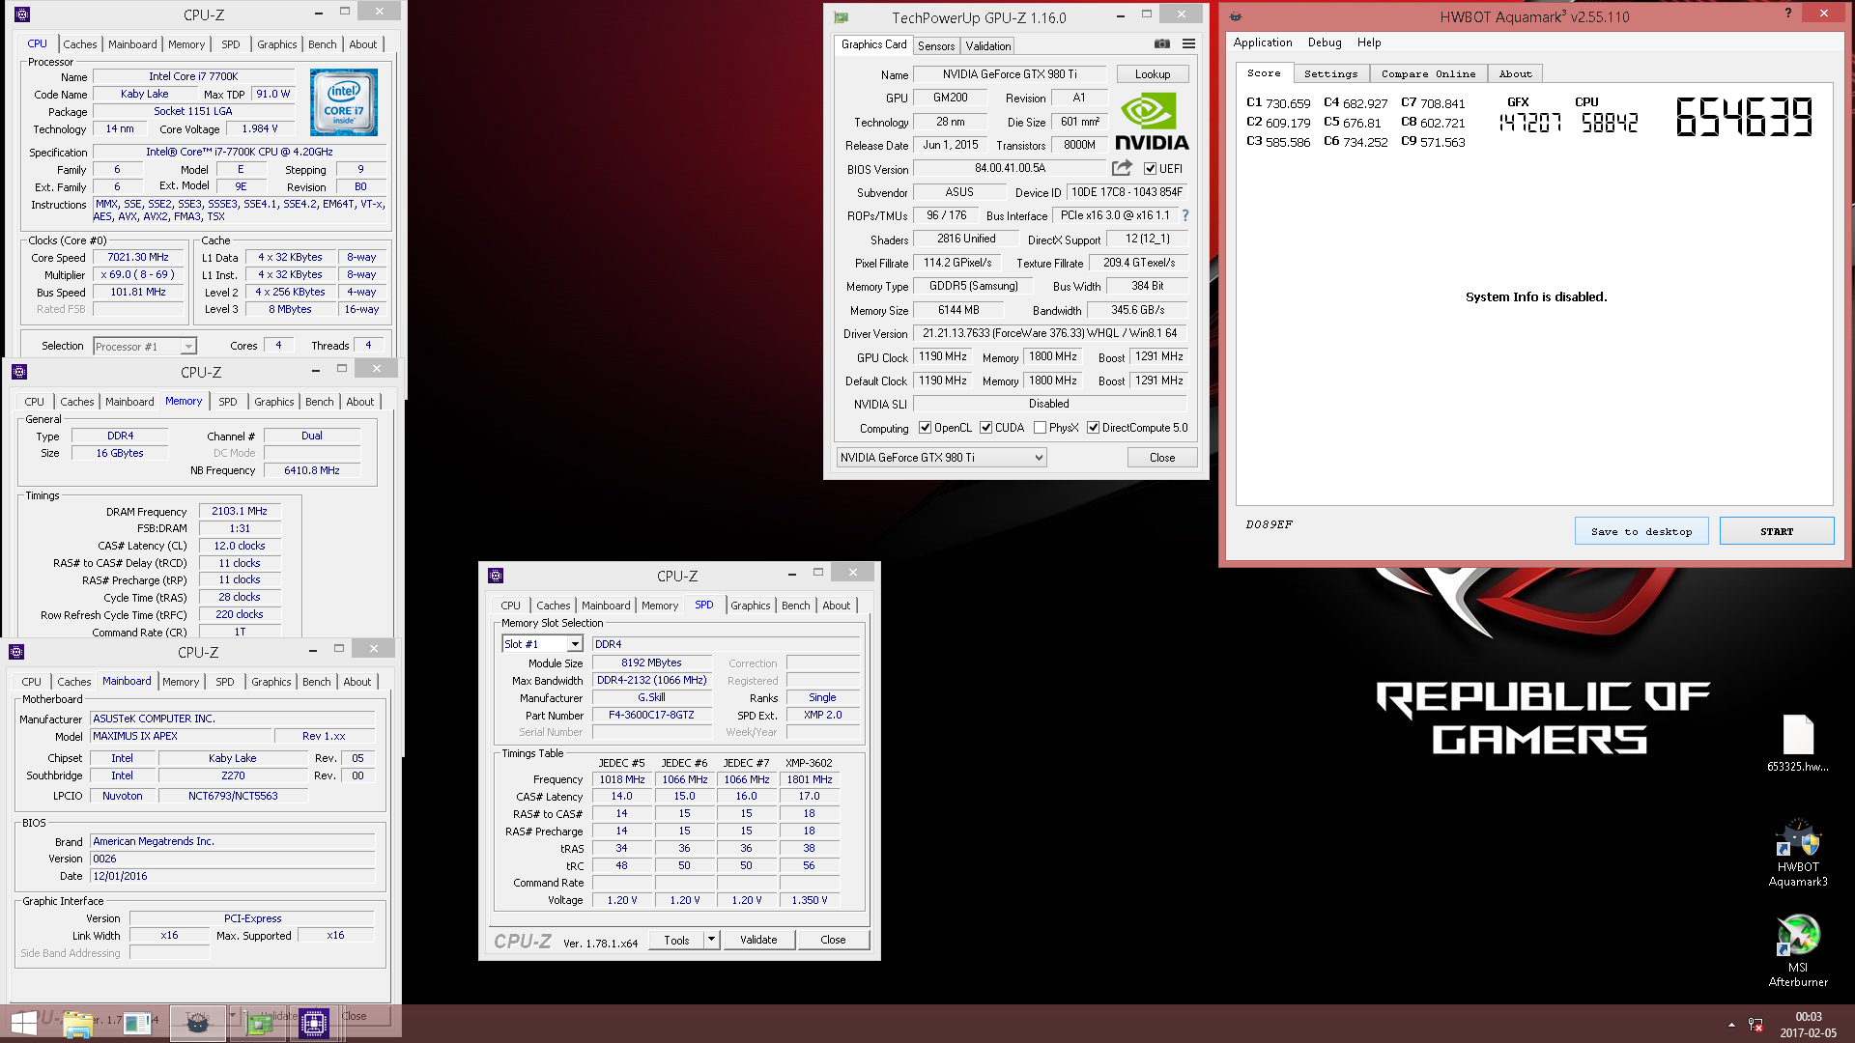
Task: Open File Explorer from the taskbar
Action: pyautogui.click(x=77, y=1024)
